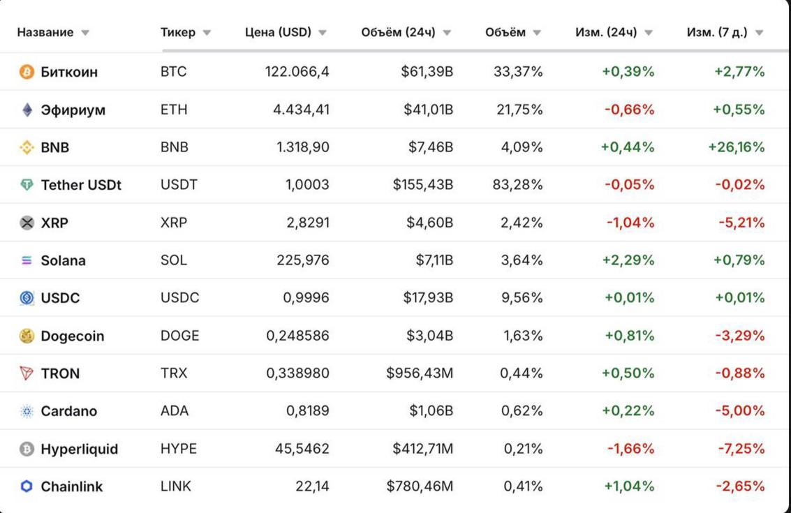Open the Объём (24ч) sort dropdown
Viewport: 791px width, 513px height.
pyautogui.click(x=447, y=33)
